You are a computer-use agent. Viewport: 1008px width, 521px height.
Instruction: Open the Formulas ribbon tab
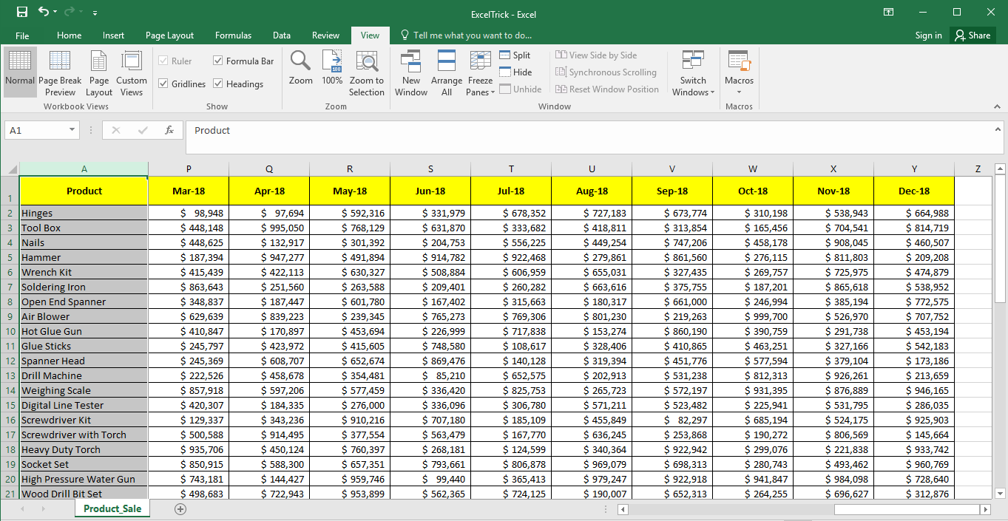(233, 35)
